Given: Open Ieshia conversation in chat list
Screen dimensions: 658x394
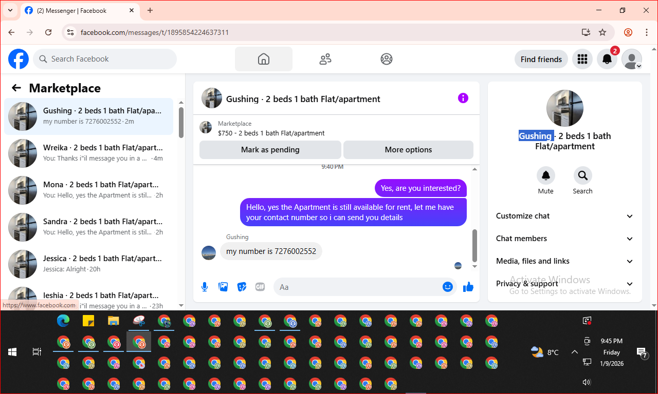Looking at the screenshot, I should pyautogui.click(x=88, y=297).
